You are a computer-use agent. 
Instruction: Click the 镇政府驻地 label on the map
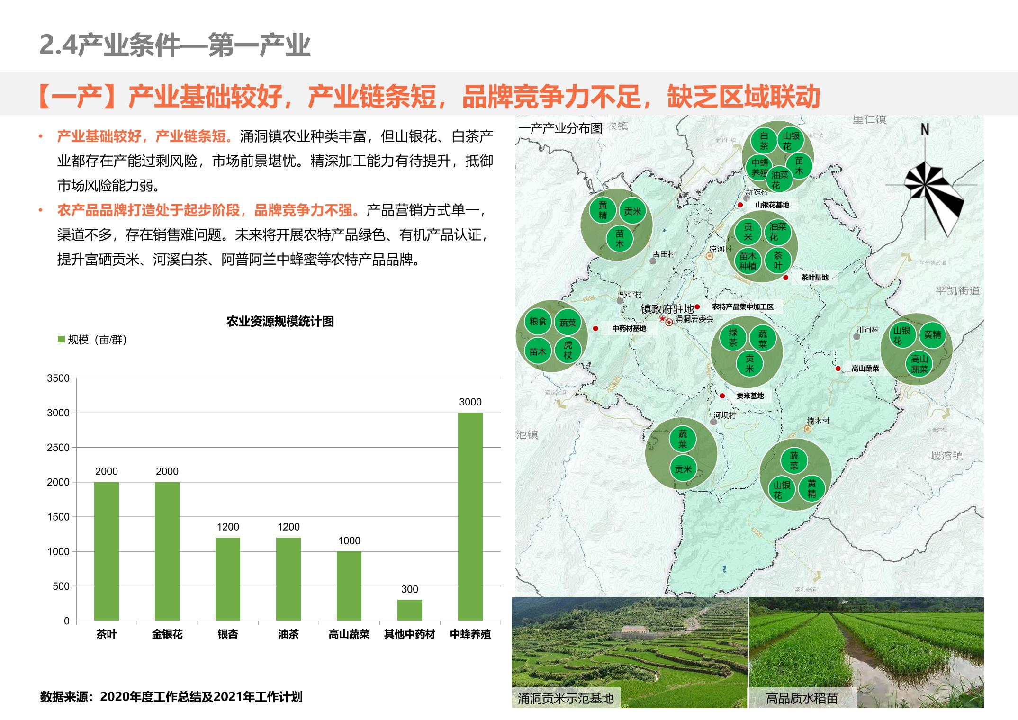click(667, 309)
